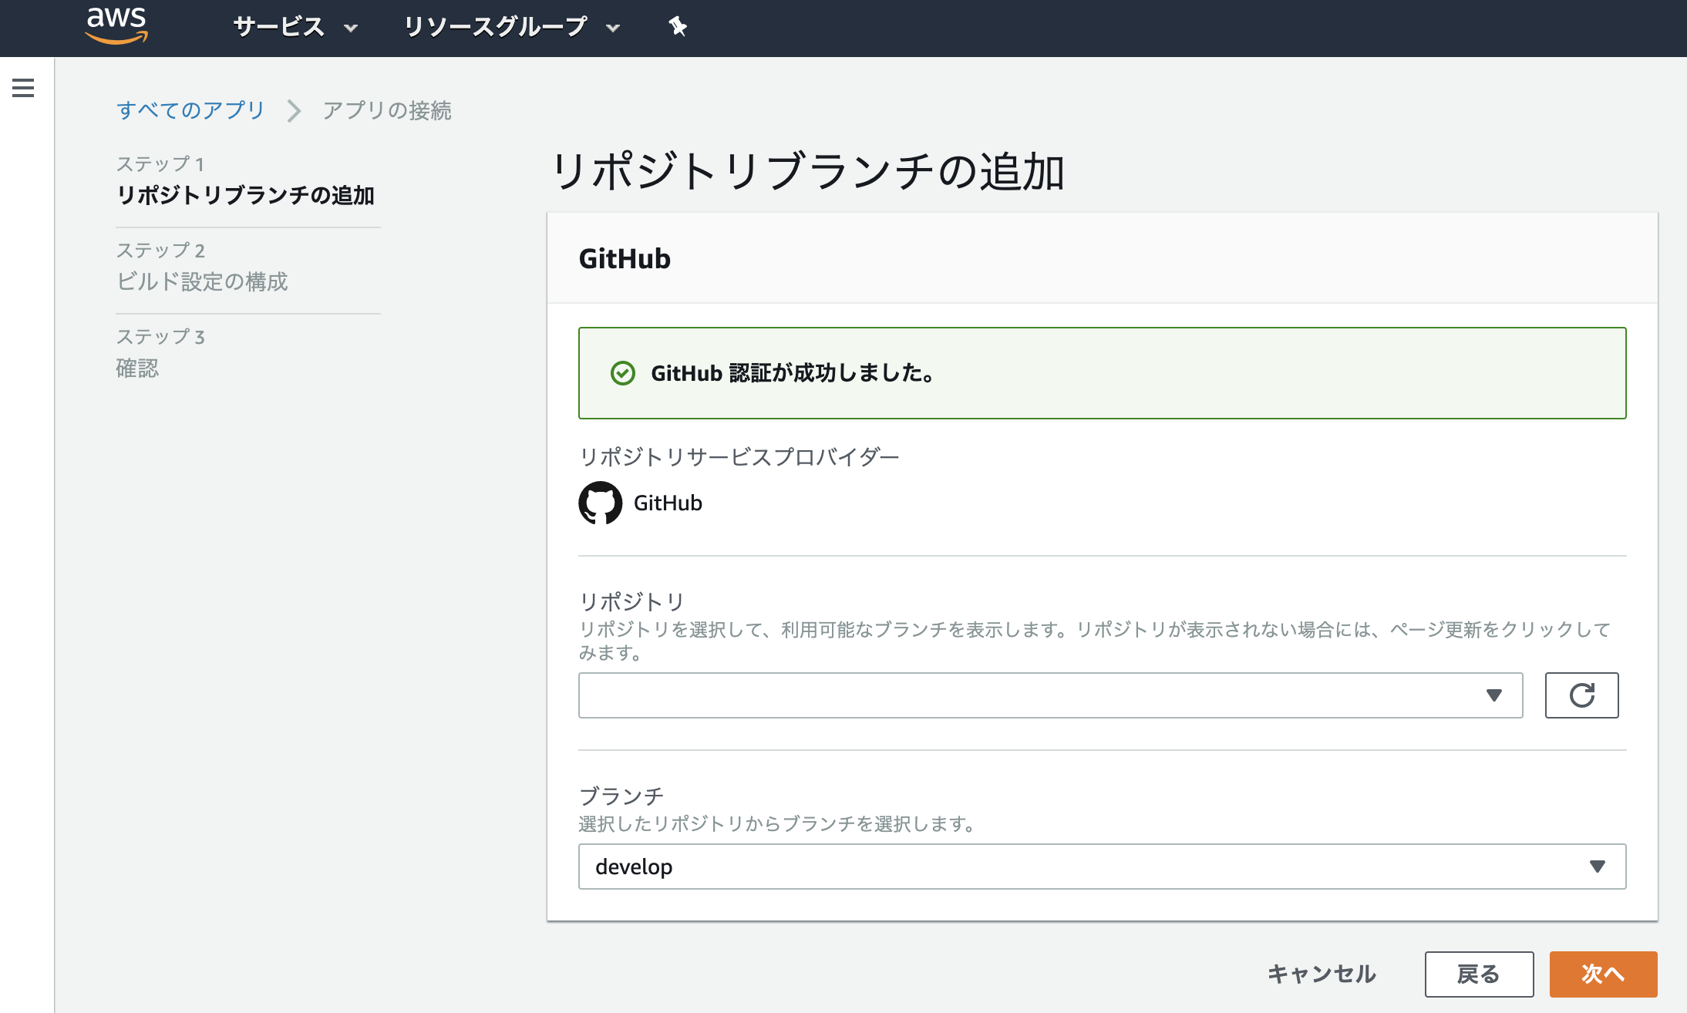1687x1013 pixels.
Task: Open the navigation hamburger menu
Action: point(23,88)
